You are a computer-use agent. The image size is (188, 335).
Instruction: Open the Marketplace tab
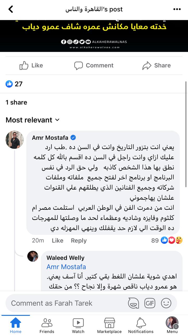[109, 325]
